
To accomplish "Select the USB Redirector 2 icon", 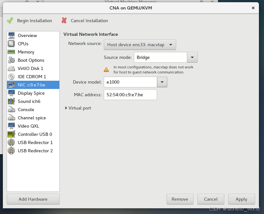I will [x=11, y=151].
